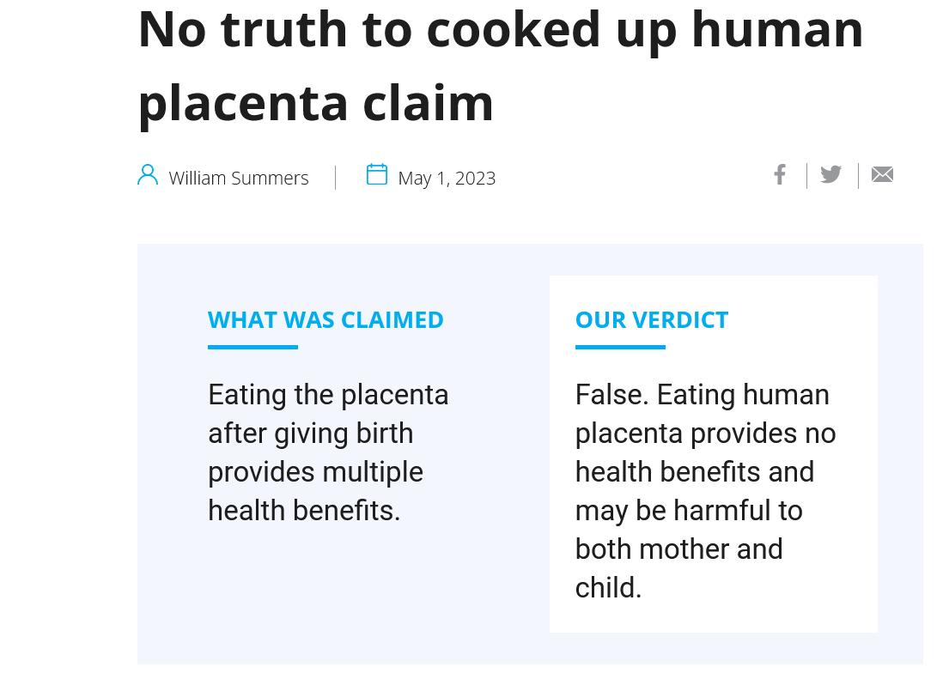Click the calendar icon beside the date
Screen dimensions: 949x673
[x=377, y=174]
